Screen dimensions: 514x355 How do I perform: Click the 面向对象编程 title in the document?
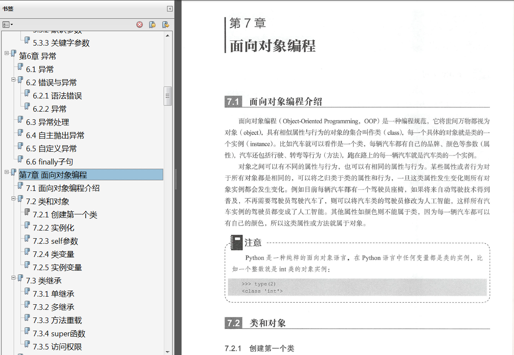click(273, 46)
